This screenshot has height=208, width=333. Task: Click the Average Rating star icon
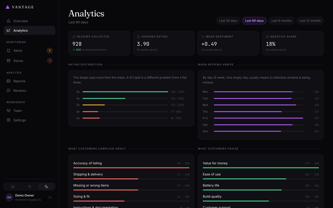(138, 37)
